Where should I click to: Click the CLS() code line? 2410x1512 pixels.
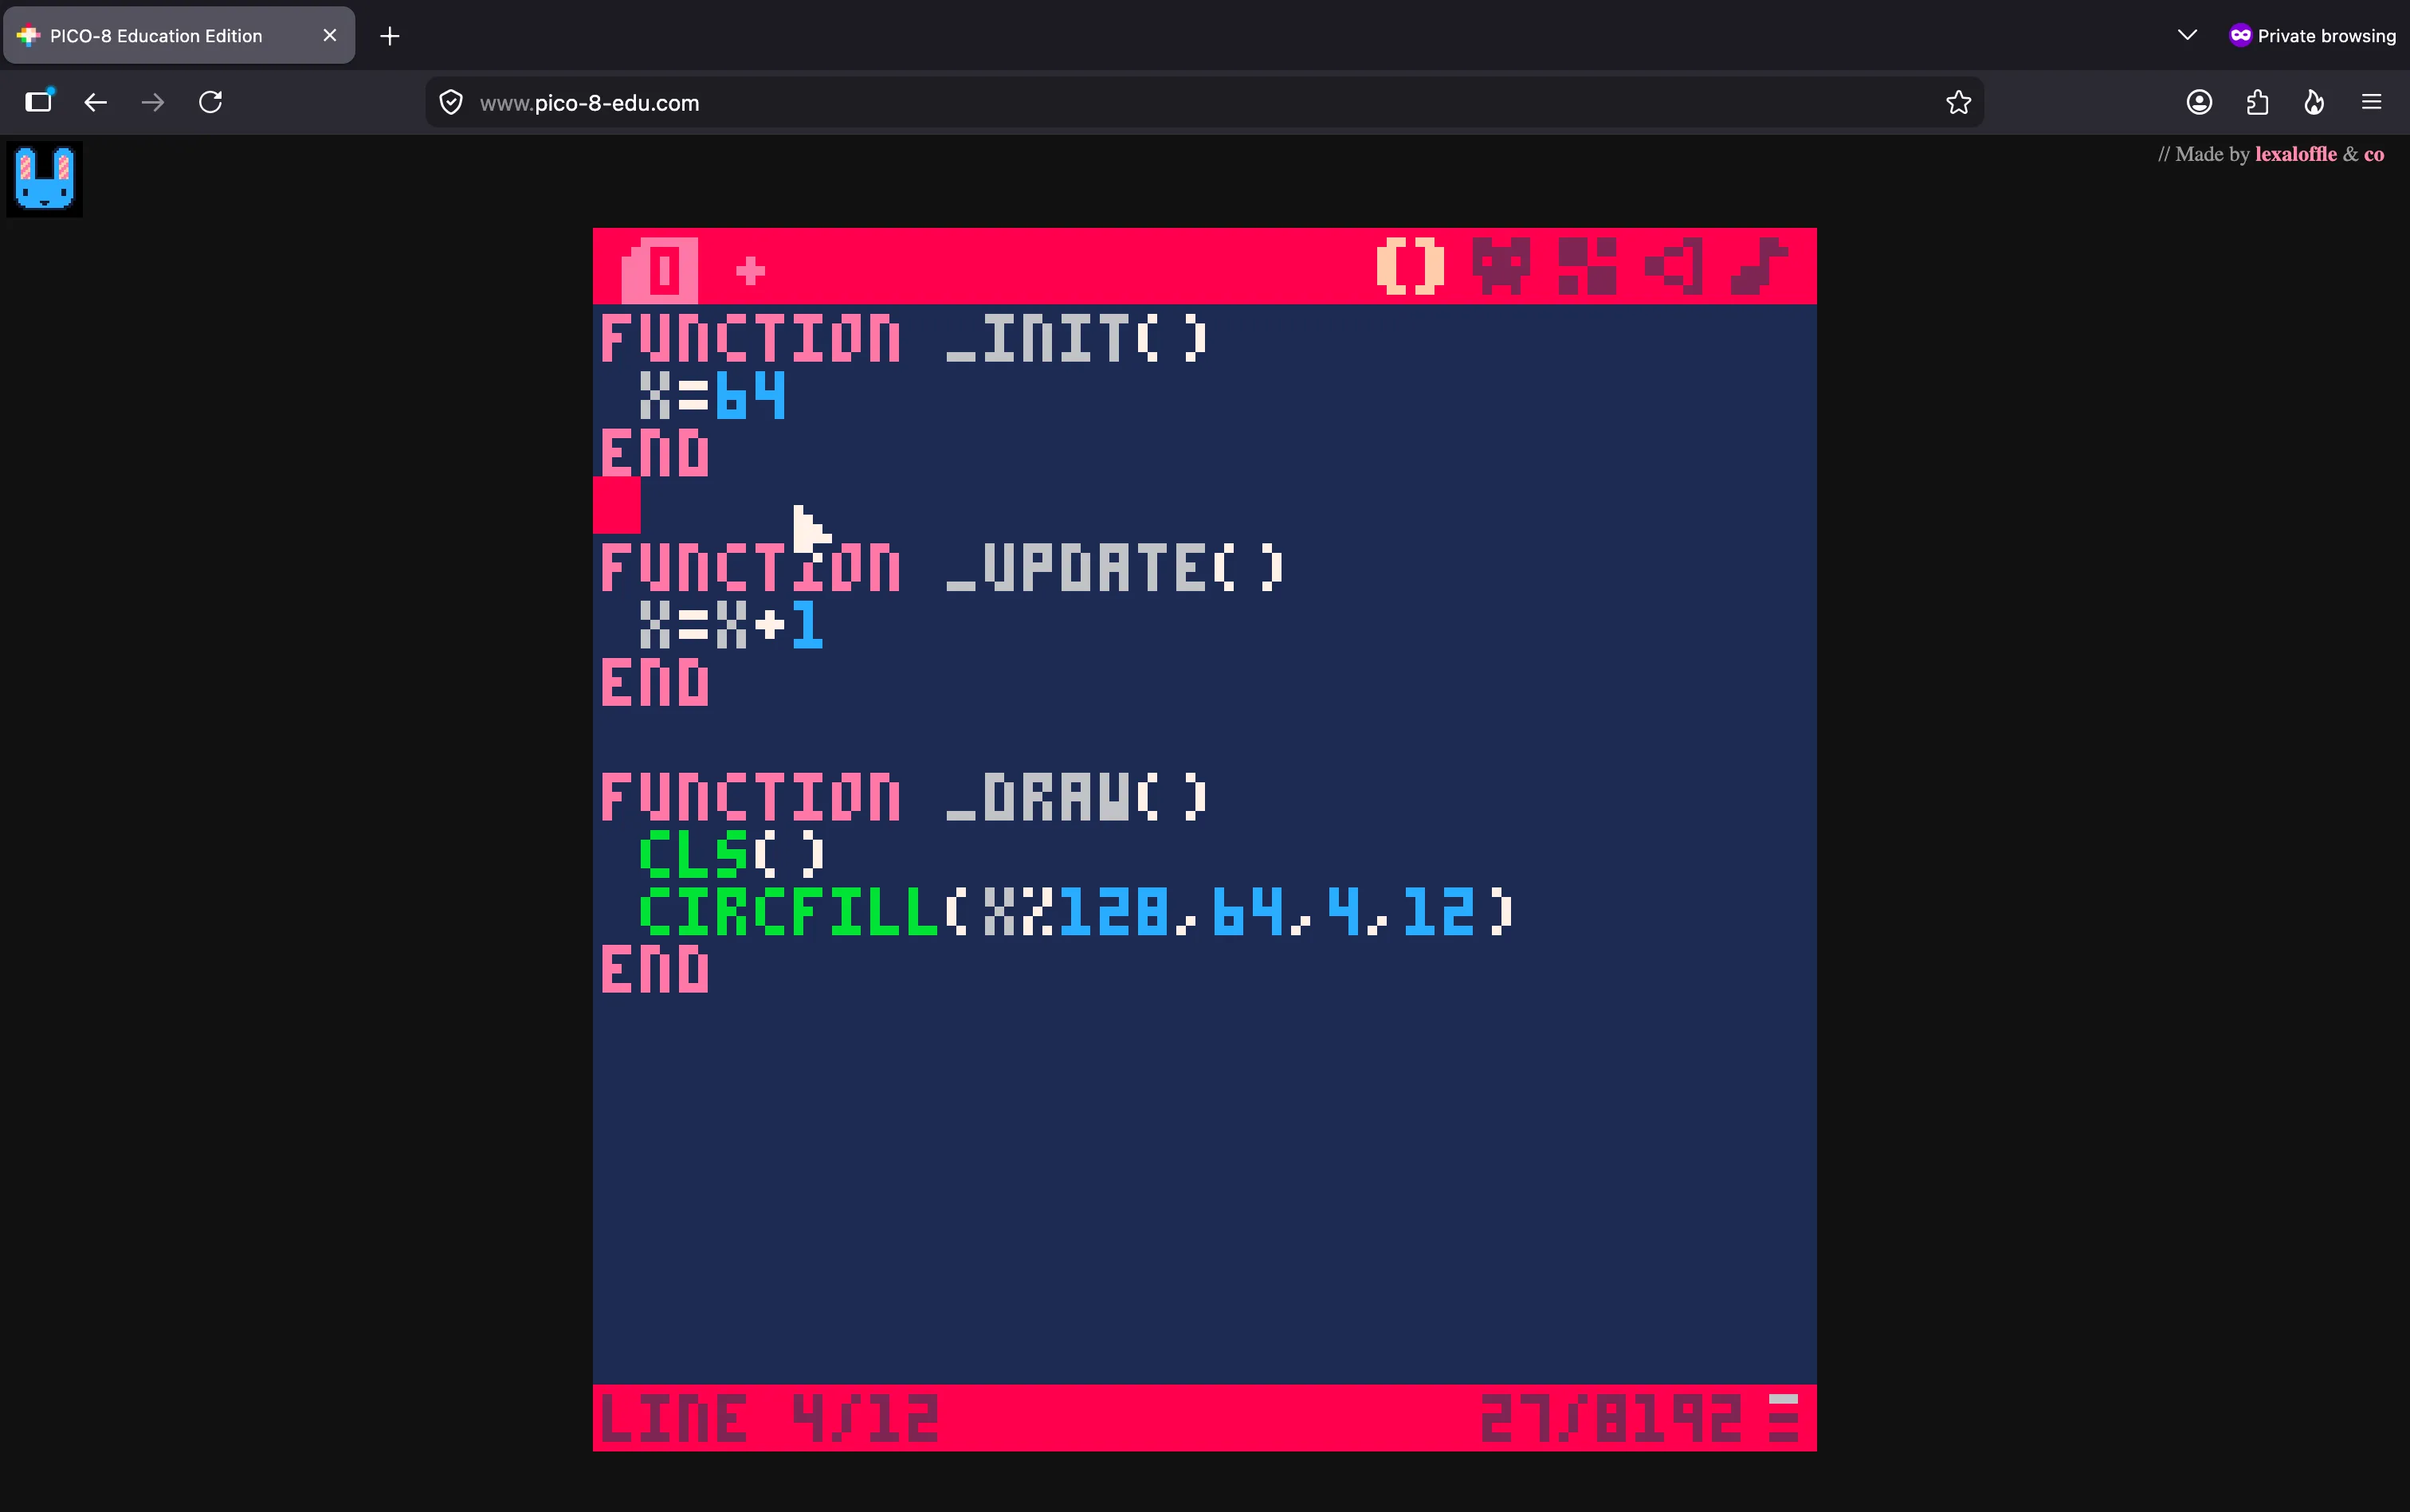click(732, 854)
